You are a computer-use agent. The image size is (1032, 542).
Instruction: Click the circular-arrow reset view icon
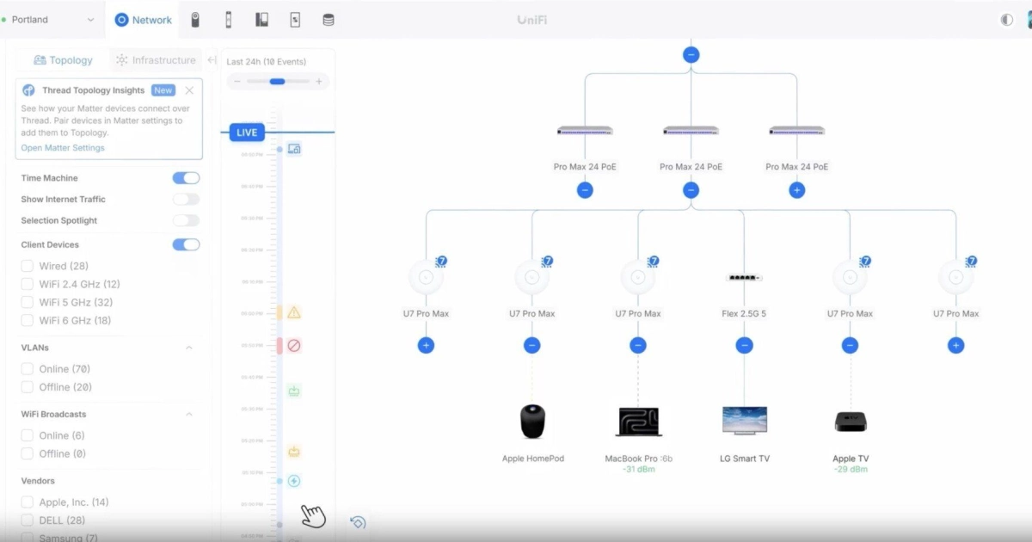359,522
